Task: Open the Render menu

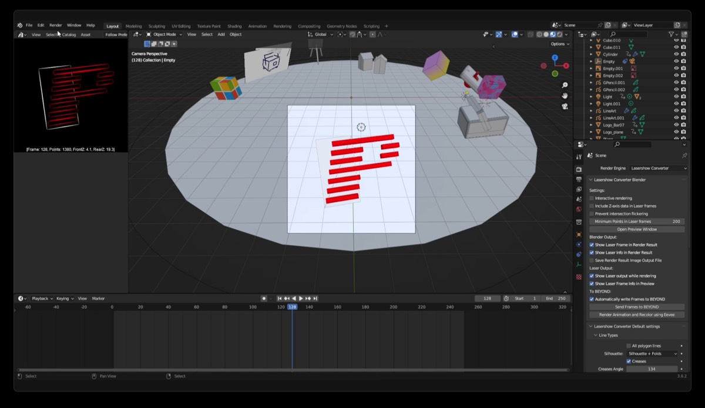Action: point(55,25)
